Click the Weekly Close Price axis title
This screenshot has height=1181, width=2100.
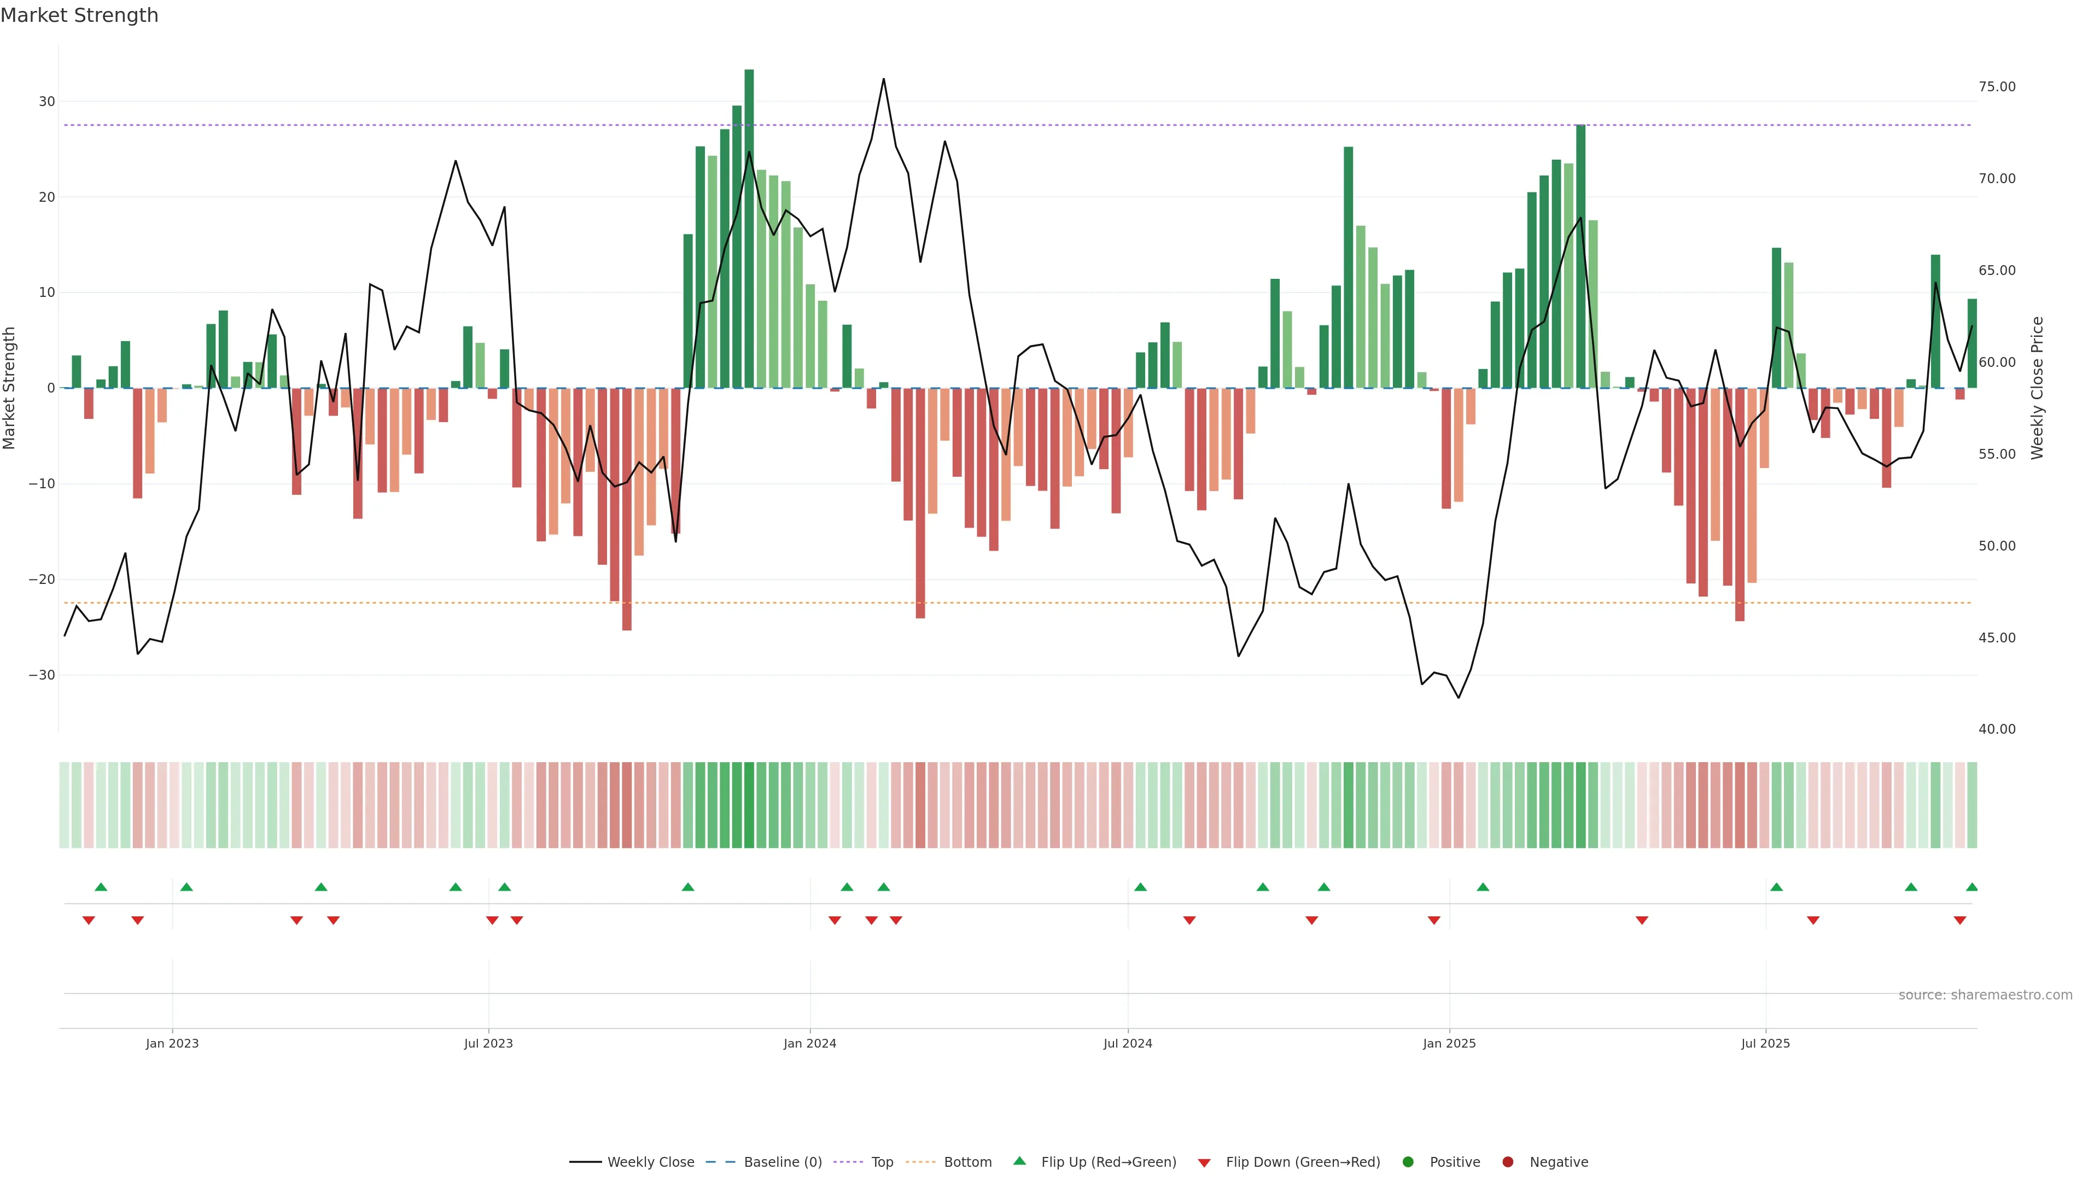pos(2037,388)
